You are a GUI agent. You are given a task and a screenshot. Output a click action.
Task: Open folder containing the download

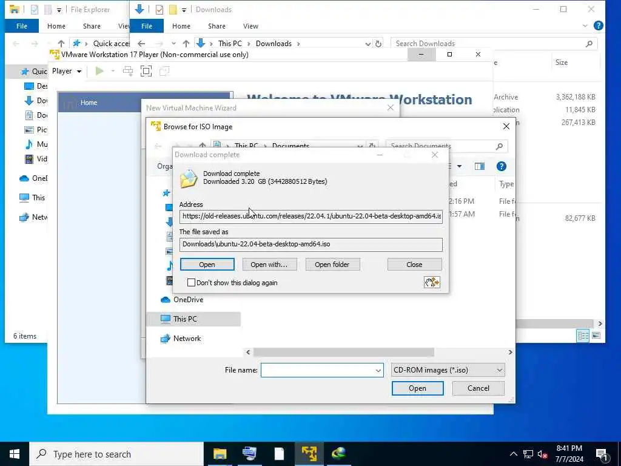pyautogui.click(x=332, y=265)
